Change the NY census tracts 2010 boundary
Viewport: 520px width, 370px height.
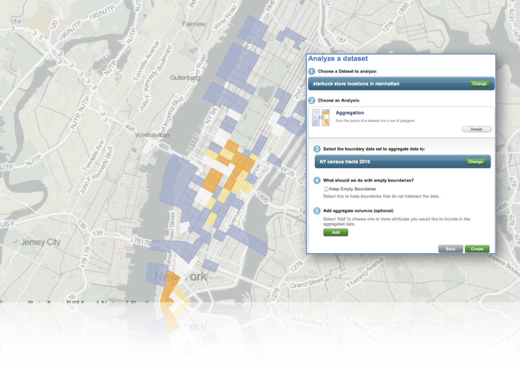click(x=475, y=162)
